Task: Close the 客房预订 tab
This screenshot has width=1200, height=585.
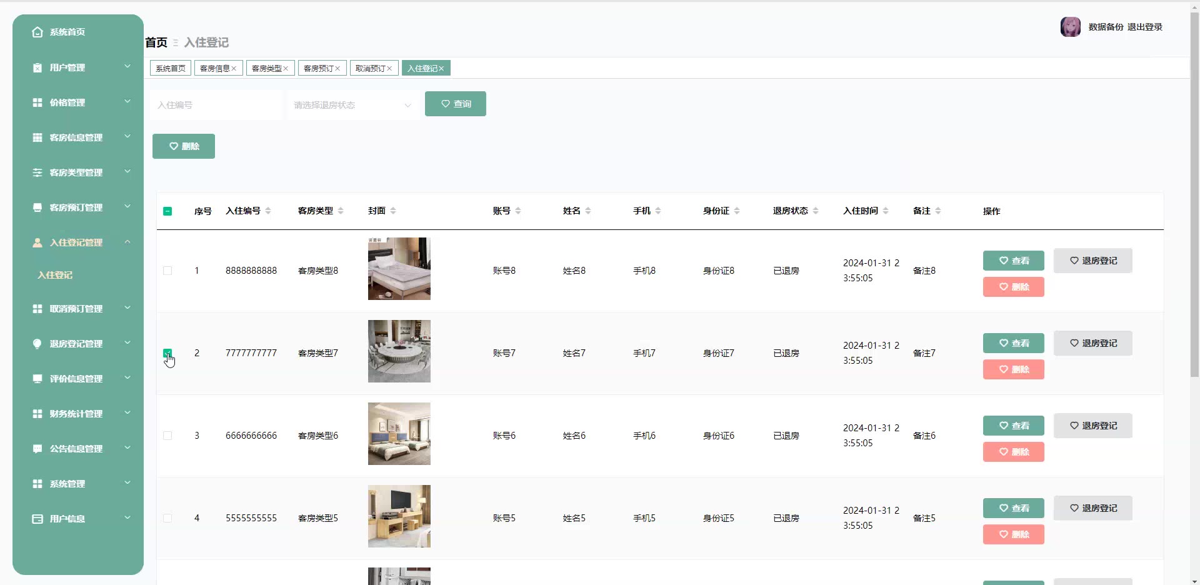Action: tap(337, 69)
